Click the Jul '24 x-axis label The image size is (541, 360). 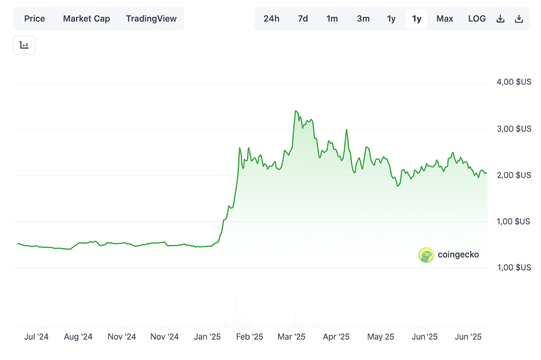click(x=36, y=337)
